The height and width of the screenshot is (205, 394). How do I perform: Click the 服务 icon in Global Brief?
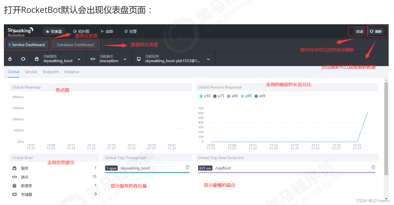(x=14, y=168)
